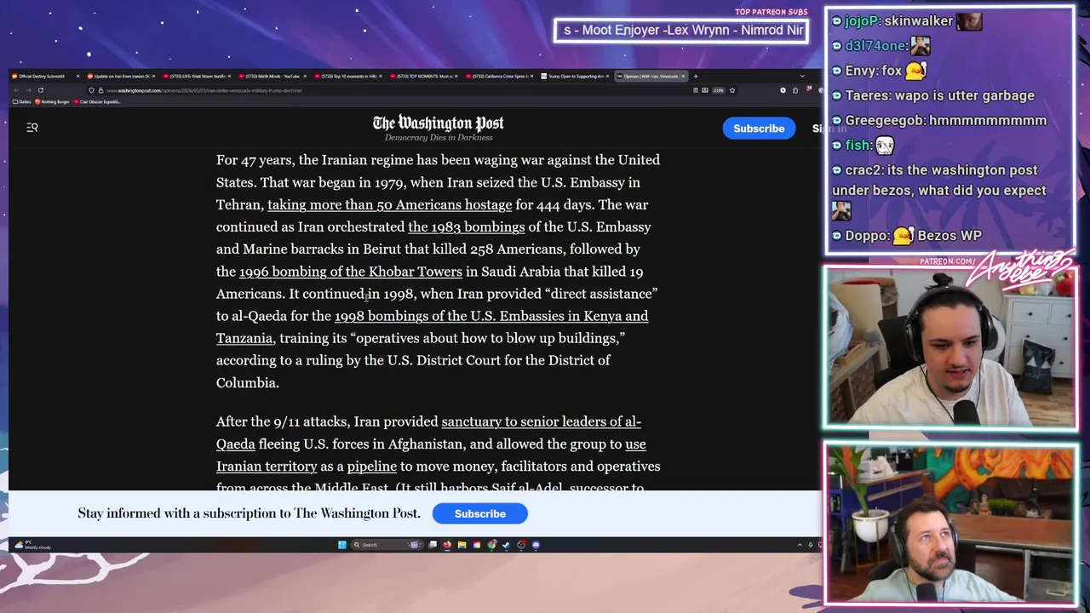The image size is (1090, 613).
Task: Open '1996 bombing of the Khobar Towers' link
Action: coord(351,271)
